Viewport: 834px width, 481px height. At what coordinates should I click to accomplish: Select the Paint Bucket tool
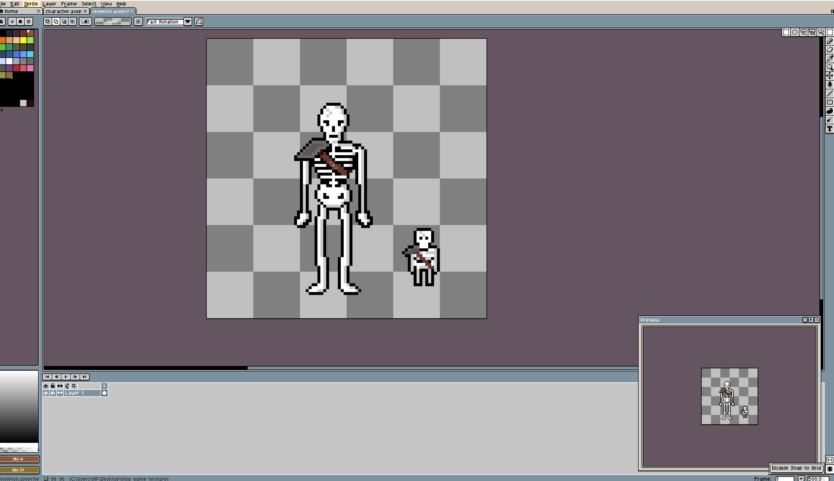[829, 85]
